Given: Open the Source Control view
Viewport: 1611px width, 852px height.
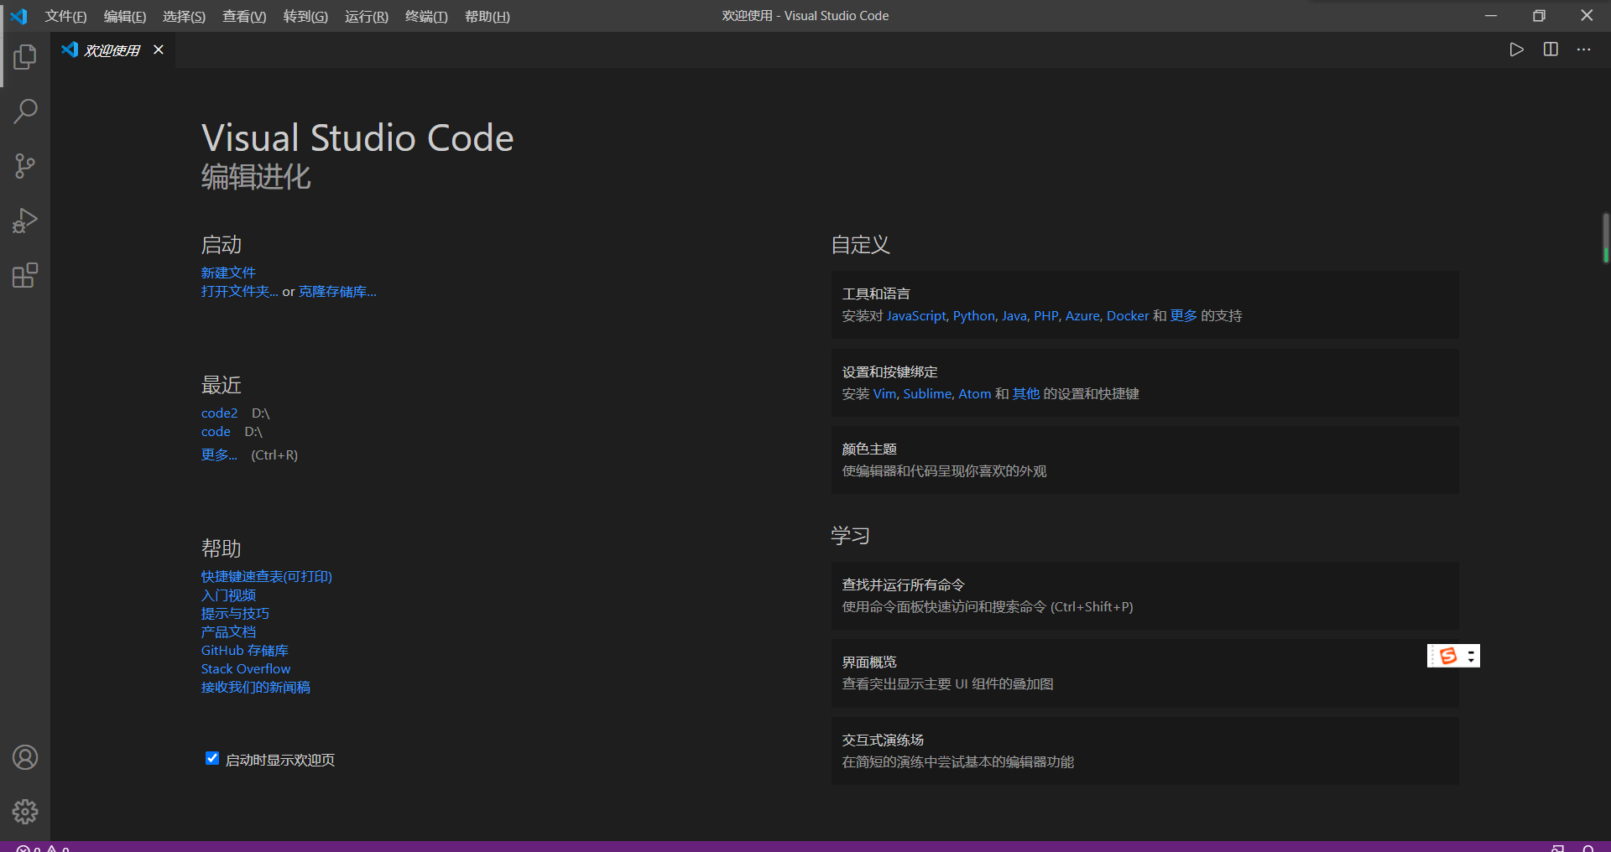Looking at the screenshot, I should click(x=25, y=166).
